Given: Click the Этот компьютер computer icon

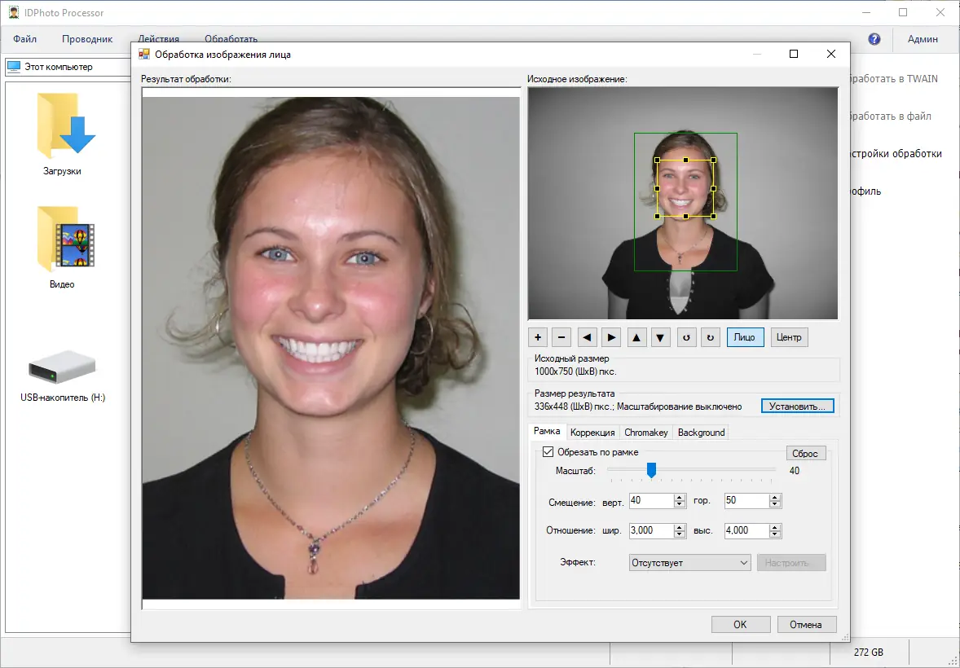Looking at the screenshot, I should pyautogui.click(x=14, y=67).
